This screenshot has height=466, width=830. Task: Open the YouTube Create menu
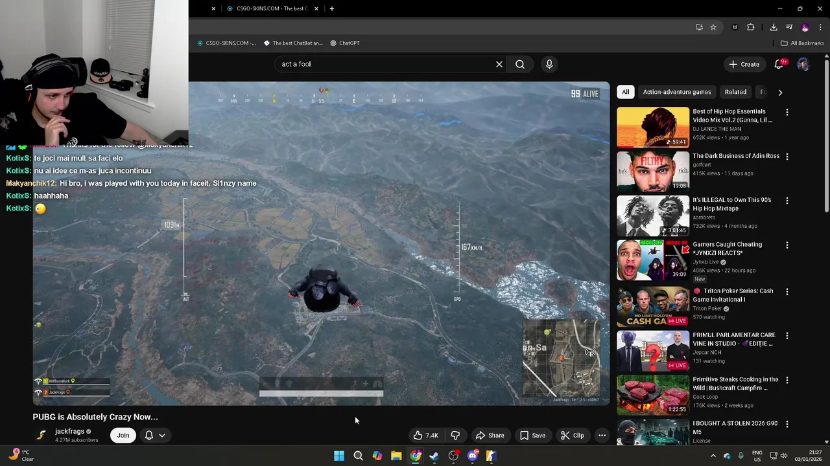pos(744,64)
